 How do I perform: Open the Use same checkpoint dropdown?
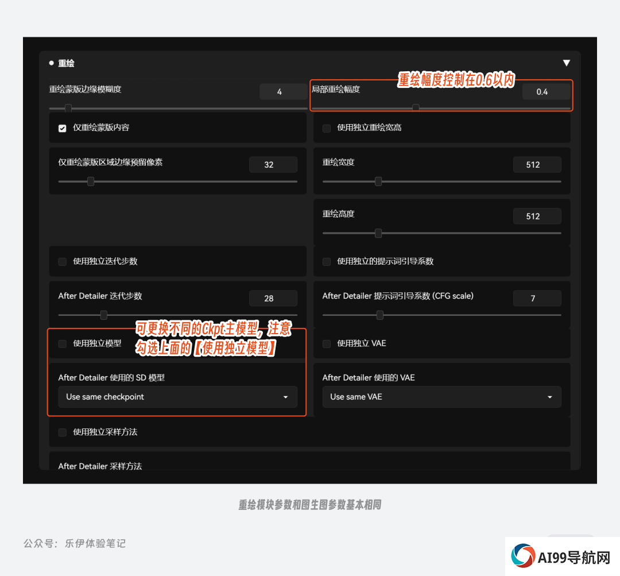(177, 397)
